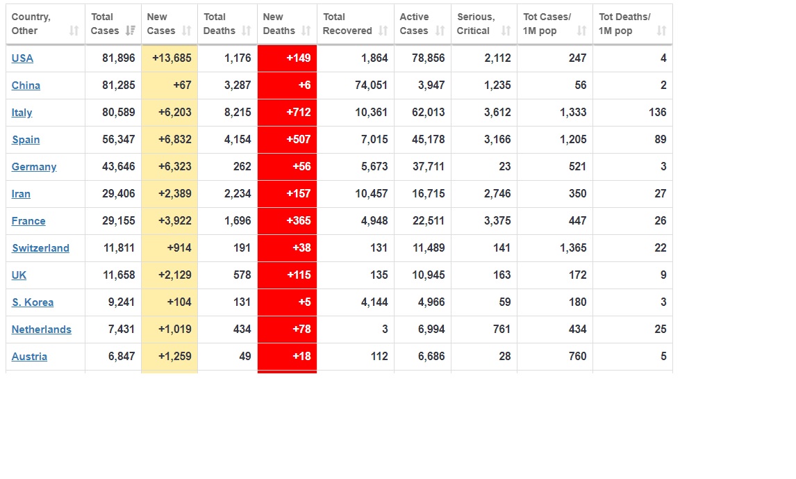796x479 pixels.
Task: Select China total recovered 74,051
Action: coord(371,86)
